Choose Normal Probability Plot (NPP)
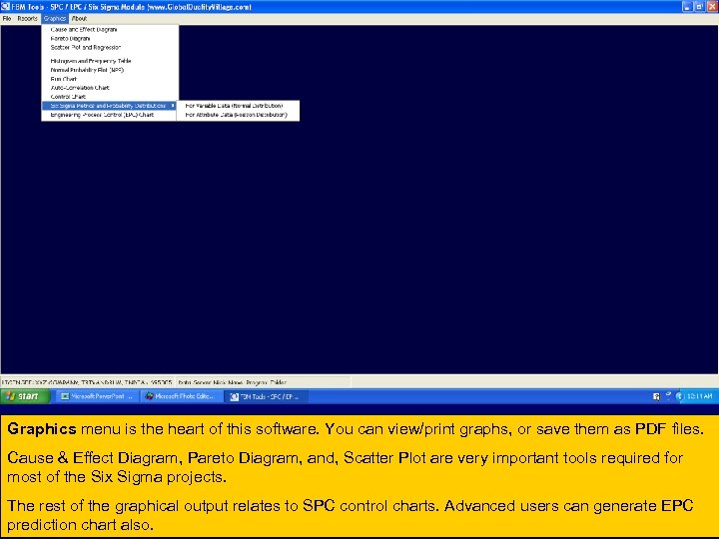Image resolution: width=719 pixels, height=539 pixels. tap(109, 70)
